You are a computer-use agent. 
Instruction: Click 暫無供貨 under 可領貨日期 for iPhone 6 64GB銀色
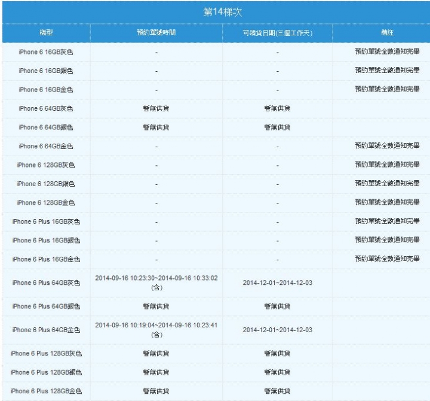pos(278,127)
